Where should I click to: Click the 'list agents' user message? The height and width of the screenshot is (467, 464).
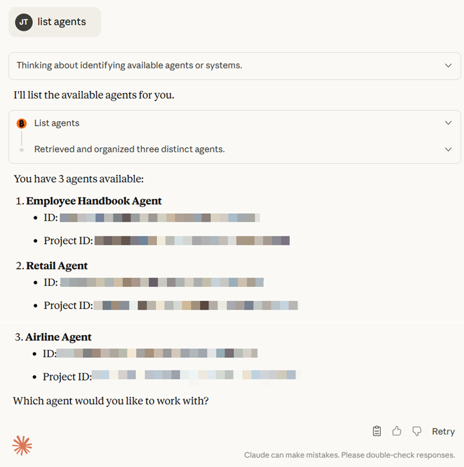coord(62,22)
